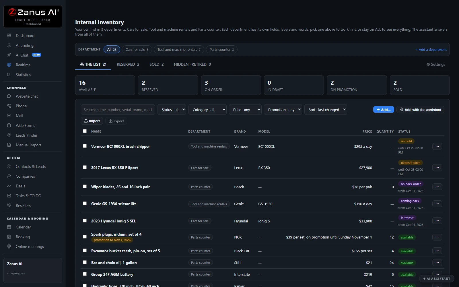This screenshot has width=459, height=287.
Task: Click the AI Briefing icon
Action: (x=9, y=45)
